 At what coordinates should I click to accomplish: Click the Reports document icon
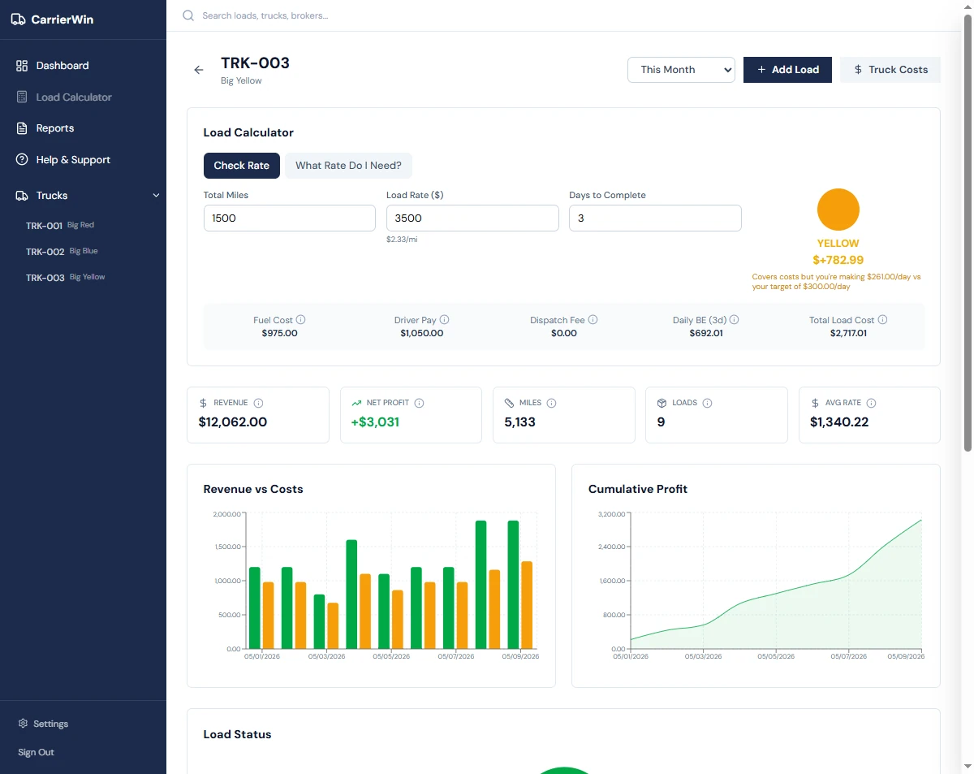coord(22,128)
